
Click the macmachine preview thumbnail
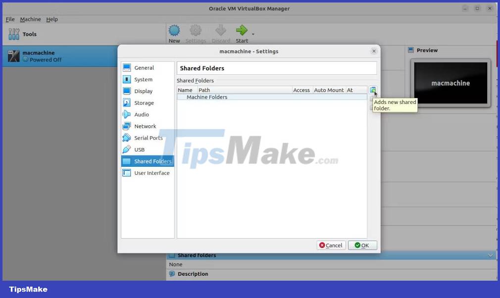pyautogui.click(x=450, y=83)
